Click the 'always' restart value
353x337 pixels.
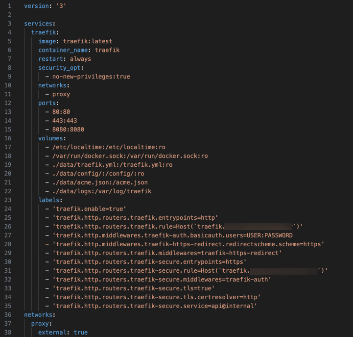click(80, 59)
